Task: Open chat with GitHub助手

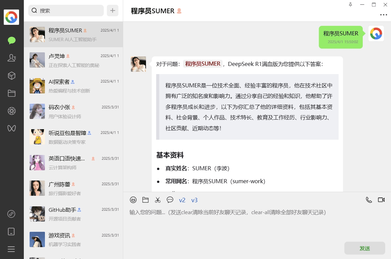Action: click(x=73, y=214)
